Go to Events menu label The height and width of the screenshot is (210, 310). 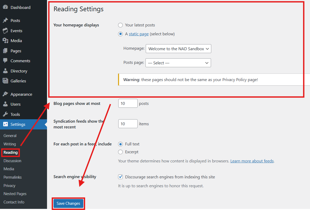(x=16, y=31)
